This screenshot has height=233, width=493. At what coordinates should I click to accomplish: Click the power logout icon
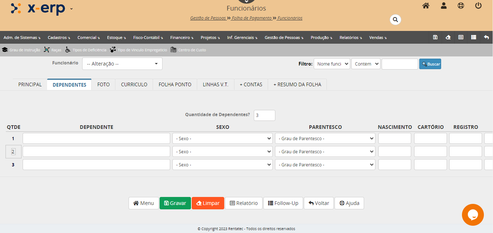pos(478,6)
